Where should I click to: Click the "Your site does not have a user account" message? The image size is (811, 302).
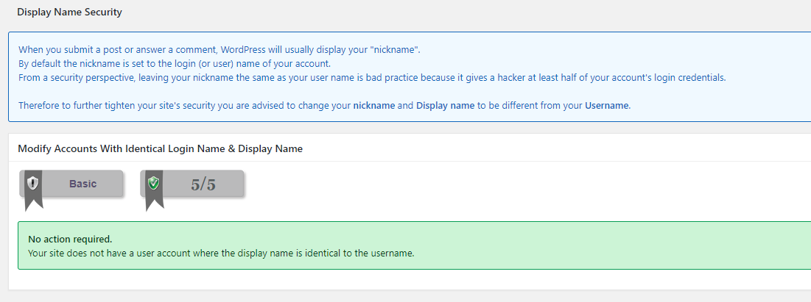221,254
